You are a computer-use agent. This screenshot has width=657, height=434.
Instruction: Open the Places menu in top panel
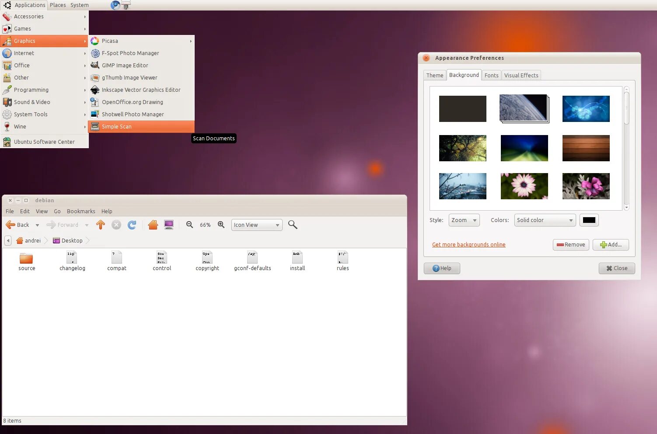(58, 5)
